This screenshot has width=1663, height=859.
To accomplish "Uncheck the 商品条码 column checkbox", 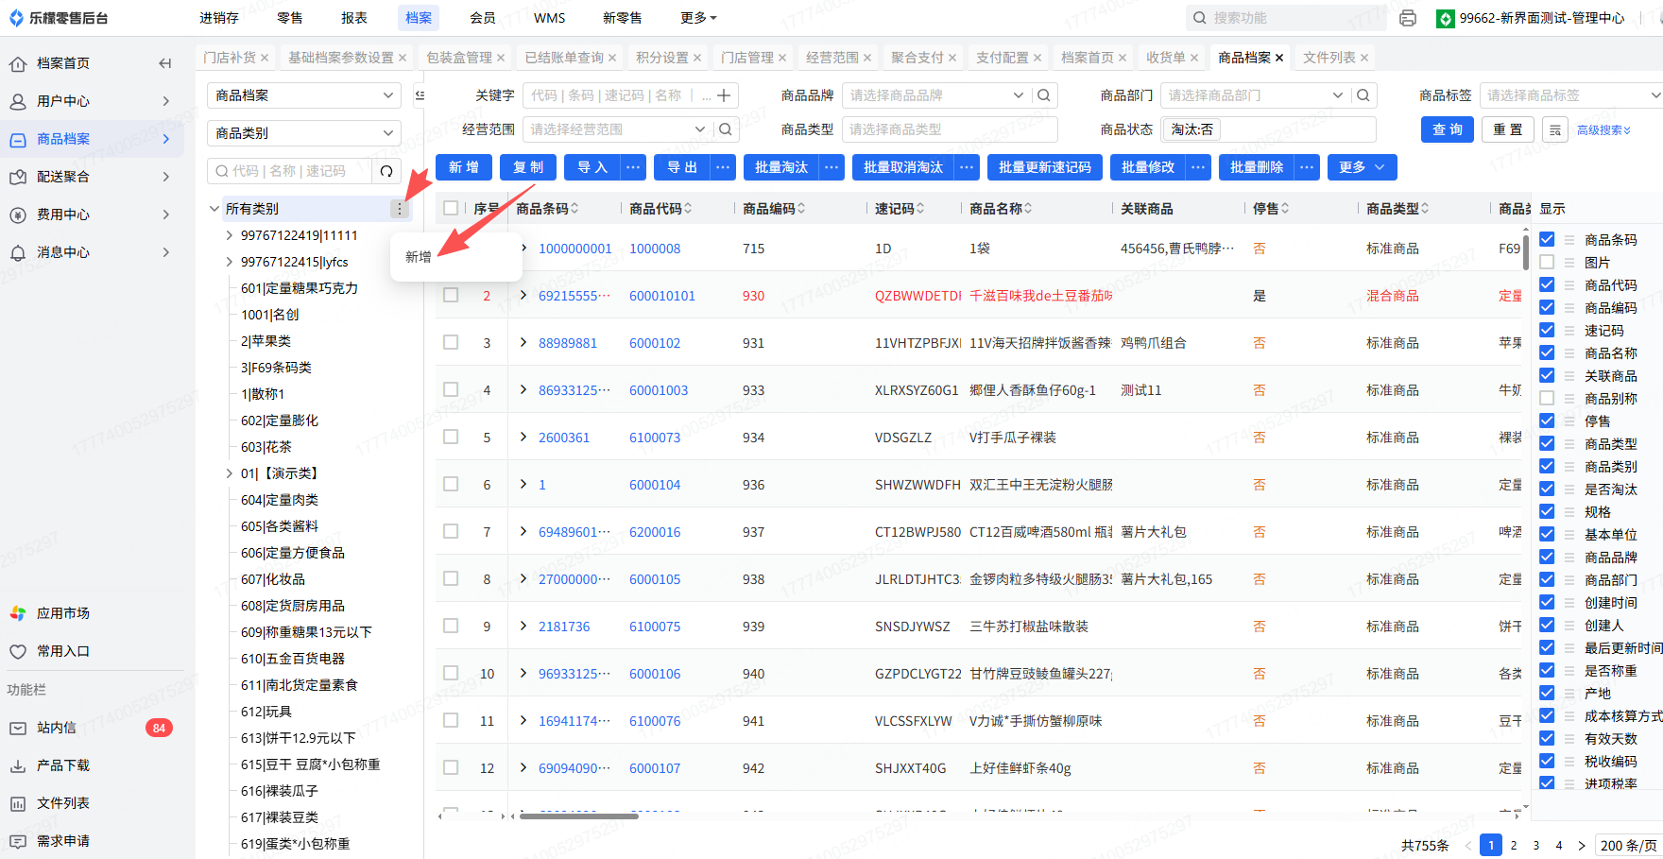I will pyautogui.click(x=1547, y=239).
